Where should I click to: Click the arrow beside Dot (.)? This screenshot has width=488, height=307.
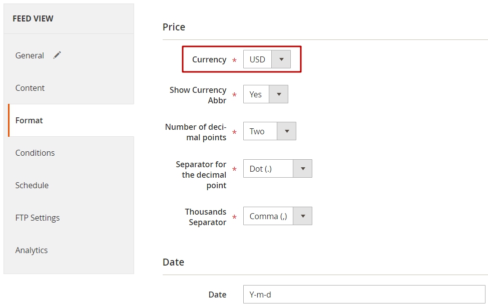click(x=302, y=169)
